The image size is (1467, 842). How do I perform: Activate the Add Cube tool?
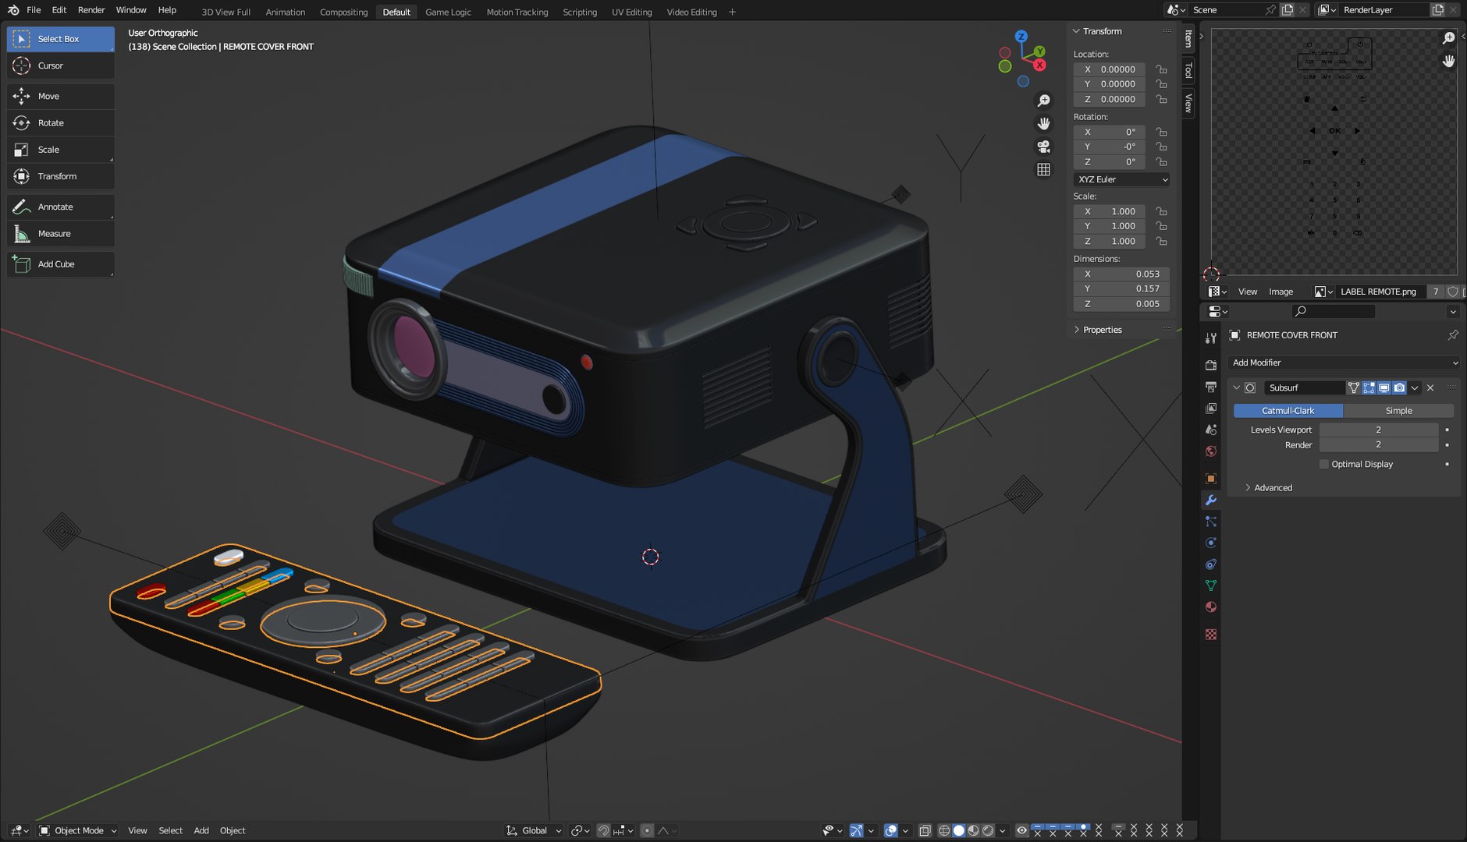[x=61, y=264]
